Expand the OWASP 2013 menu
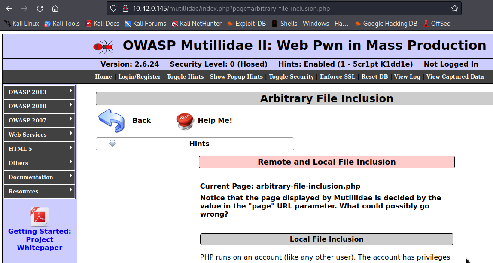 coord(40,92)
